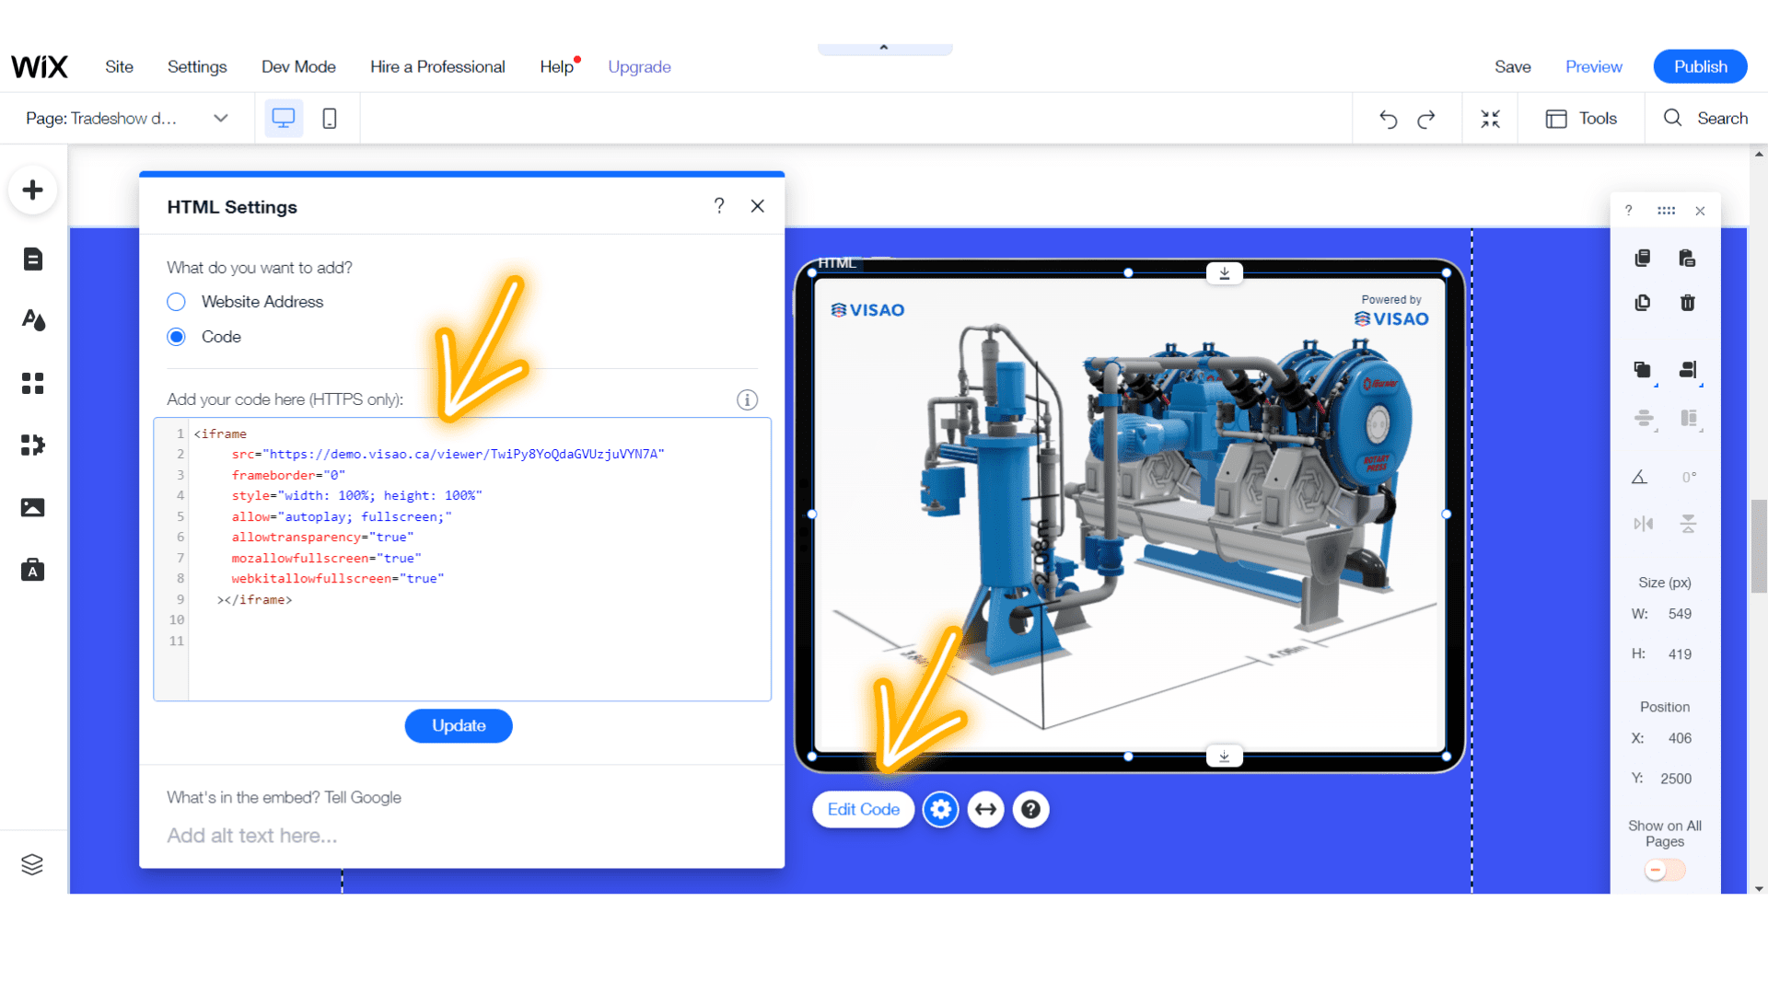Open the Site design theme icon
This screenshot has width=1768, height=994.
(33, 320)
